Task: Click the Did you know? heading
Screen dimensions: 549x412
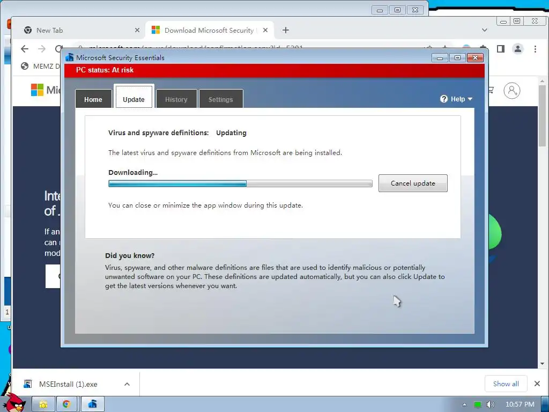Action: click(130, 256)
